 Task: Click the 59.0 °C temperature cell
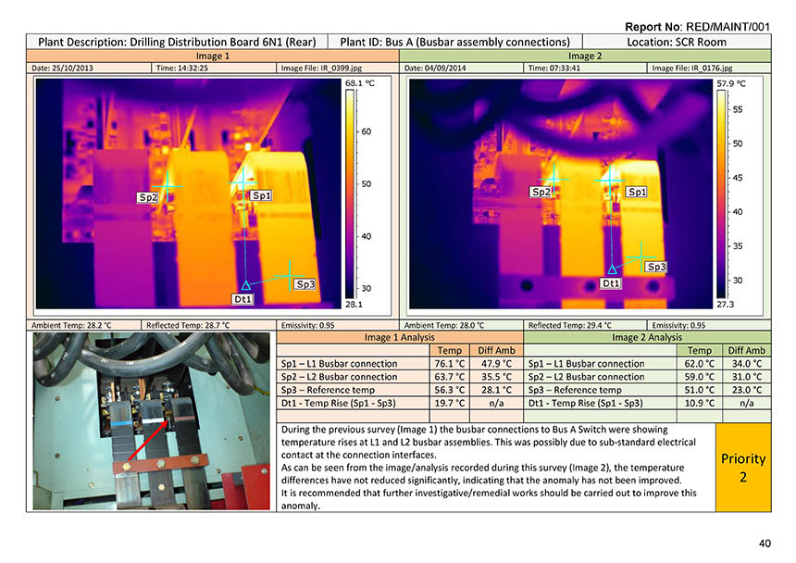pos(699,377)
